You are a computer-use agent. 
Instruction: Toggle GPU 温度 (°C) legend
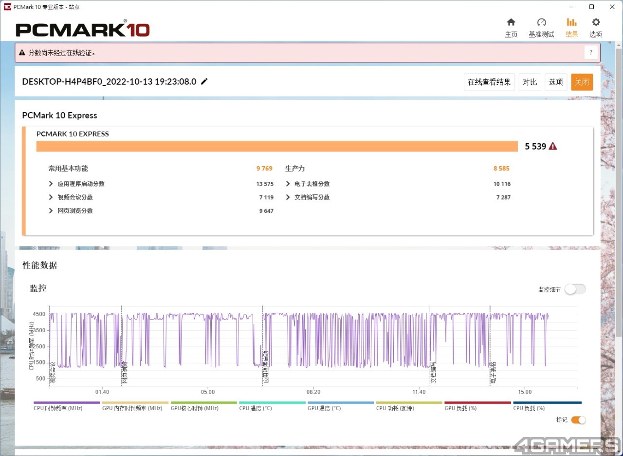click(341, 406)
